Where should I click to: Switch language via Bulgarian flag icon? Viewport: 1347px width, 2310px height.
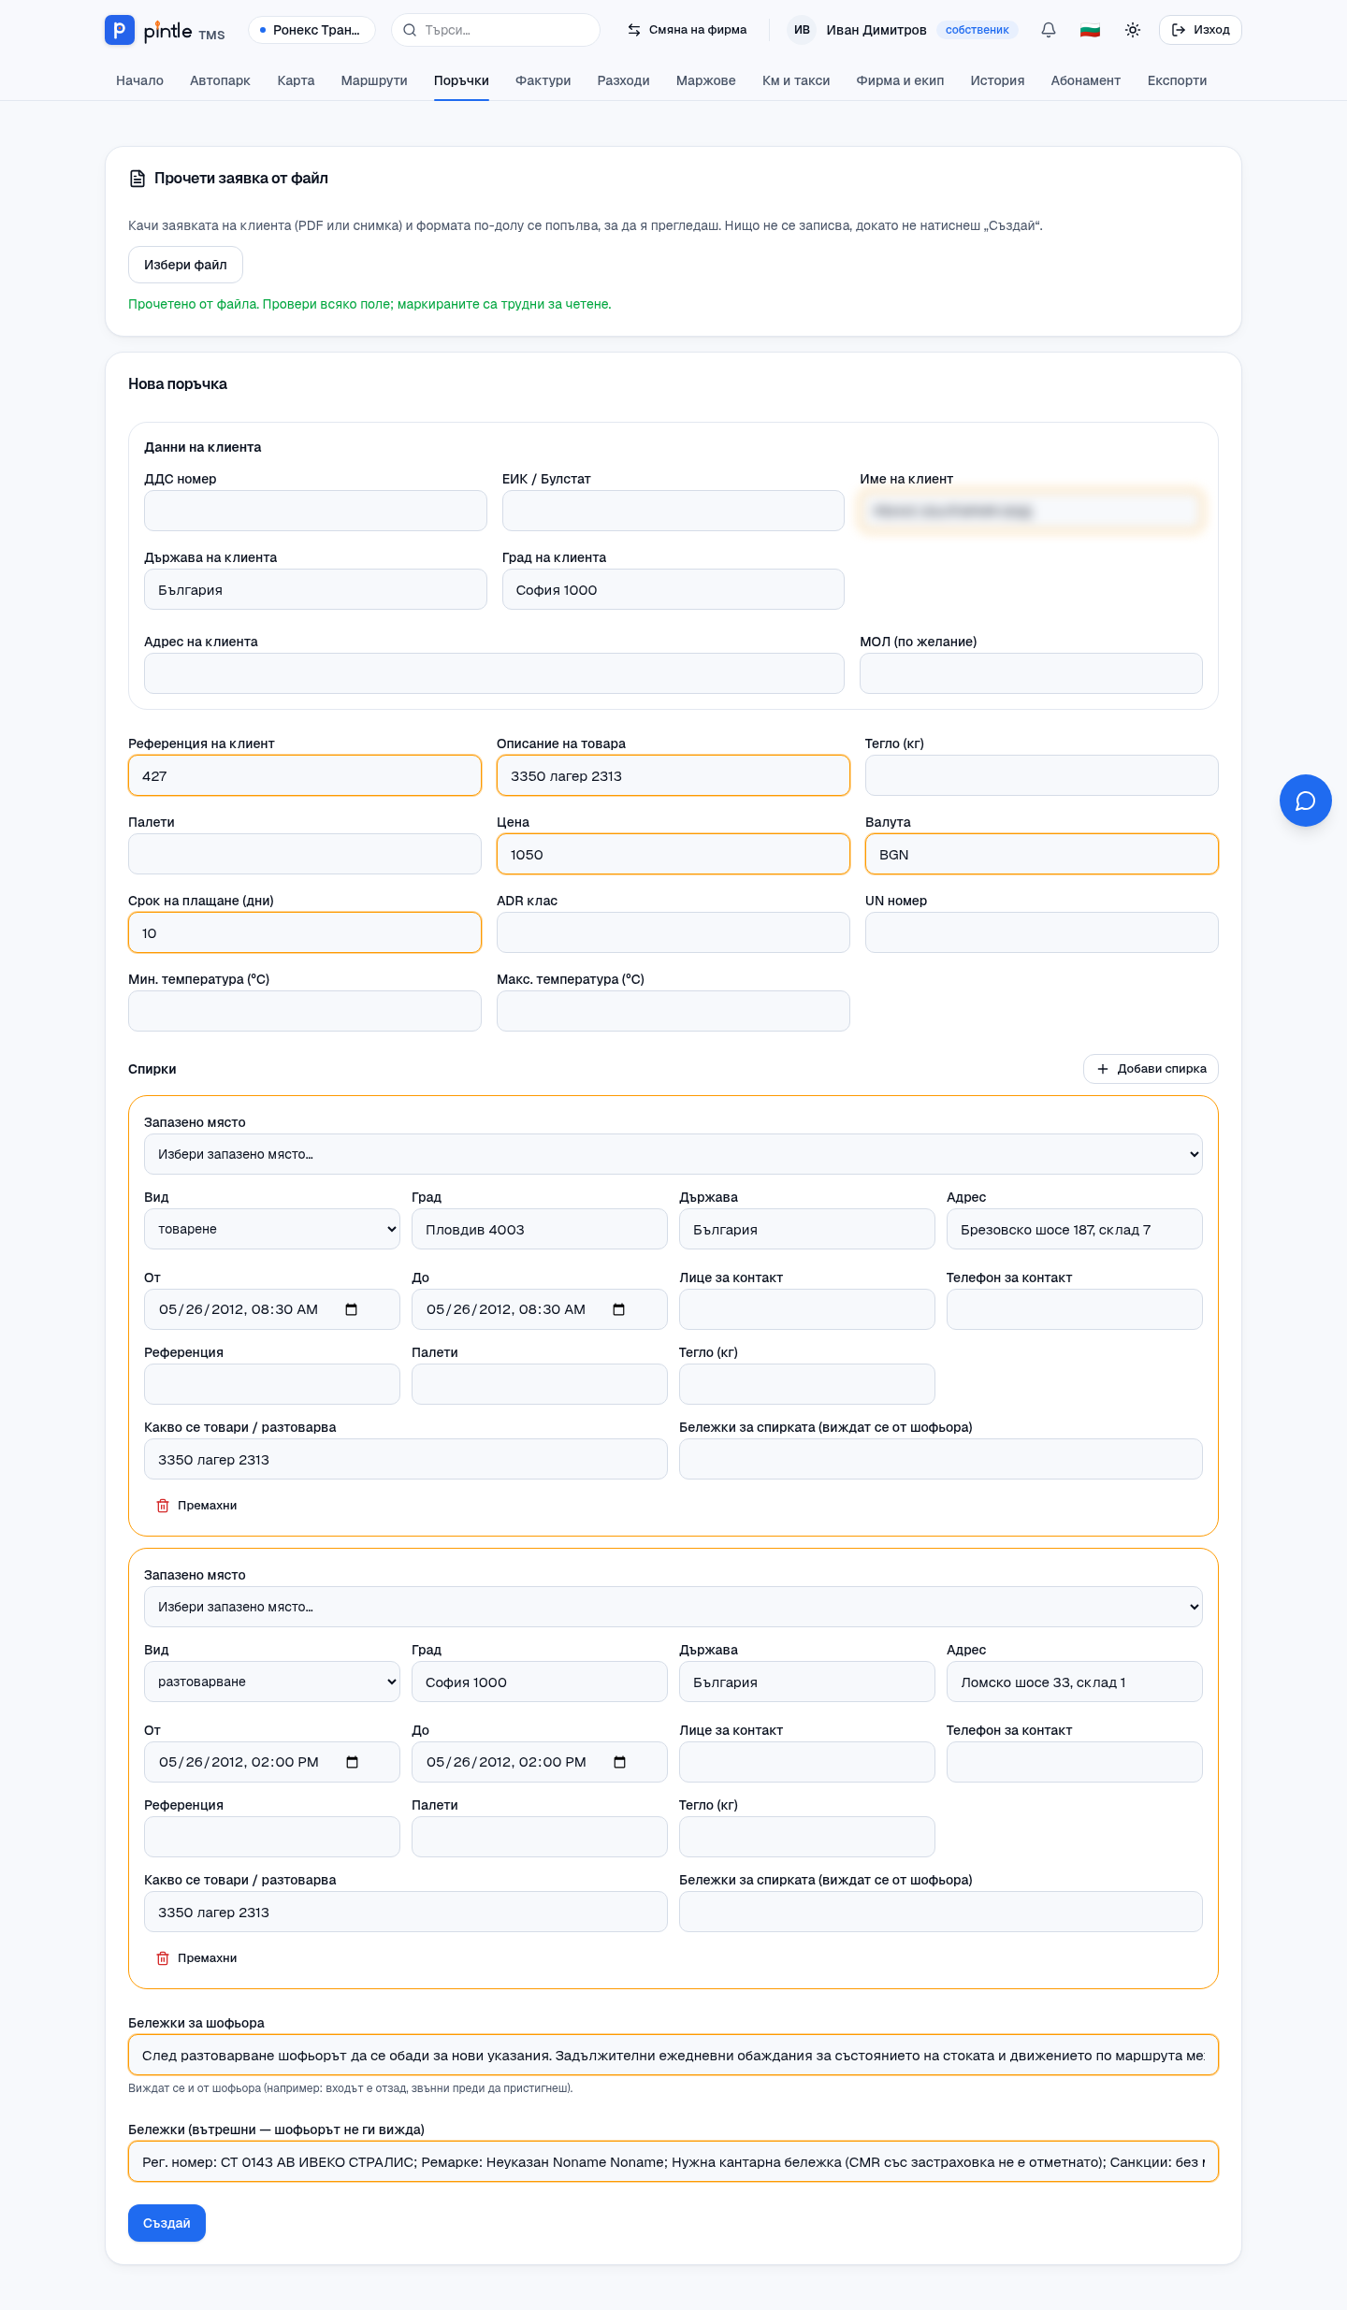(x=1090, y=30)
